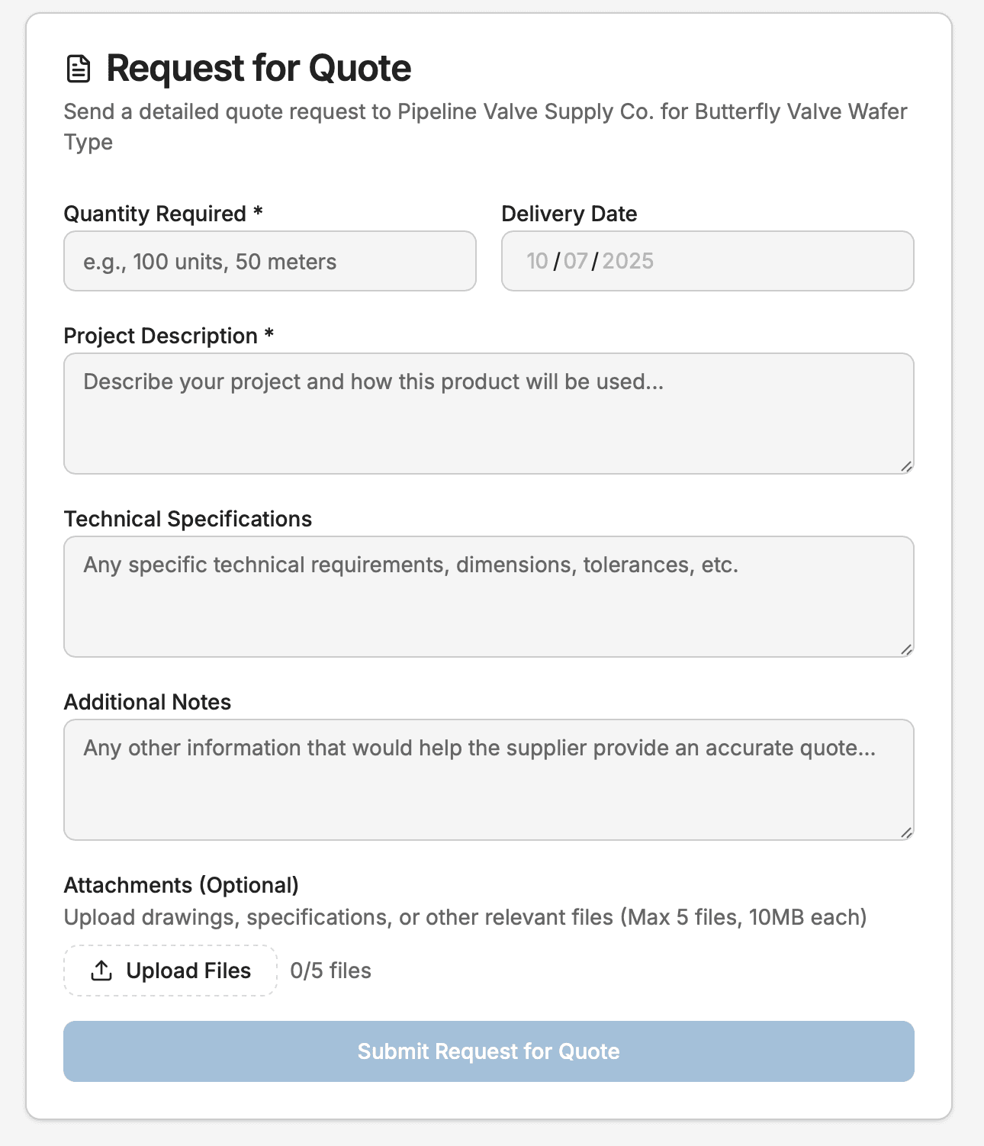Click the 0/5 files counter text
This screenshot has height=1146, width=984.
[330, 970]
